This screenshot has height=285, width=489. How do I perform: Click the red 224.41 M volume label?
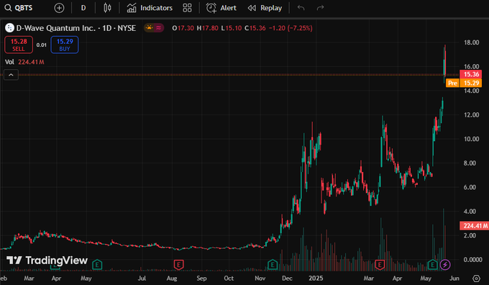475,226
